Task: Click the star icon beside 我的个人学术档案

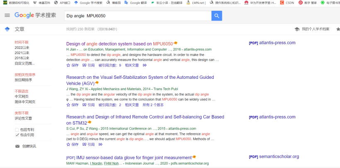Action: pos(338,29)
